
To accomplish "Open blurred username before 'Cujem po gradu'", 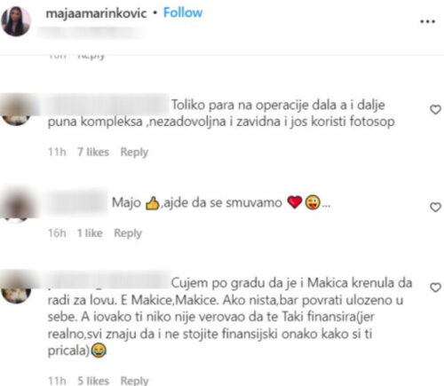I will click(108, 281).
